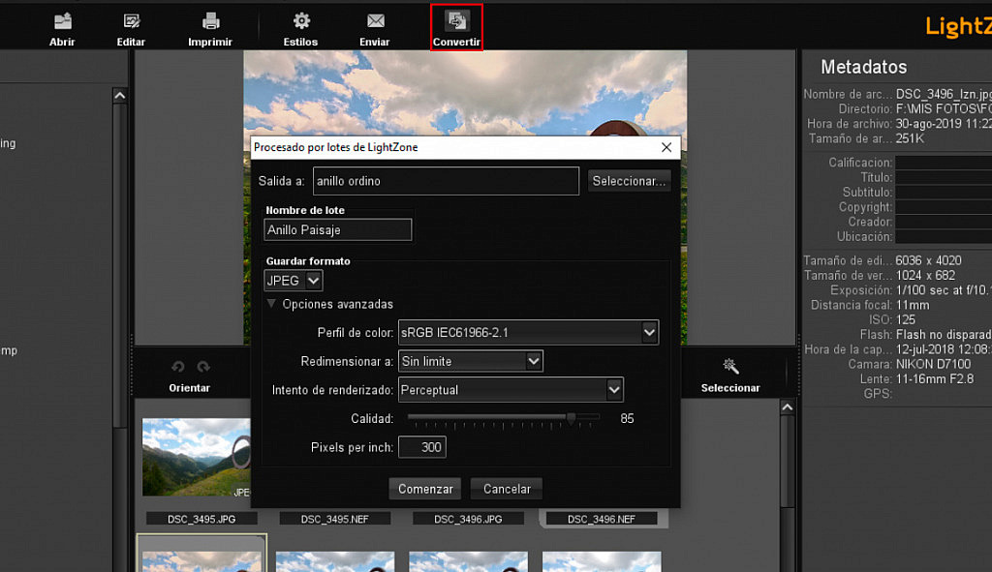This screenshot has height=572, width=992.
Task: Click Seleccionar to choose output folder
Action: pos(629,181)
